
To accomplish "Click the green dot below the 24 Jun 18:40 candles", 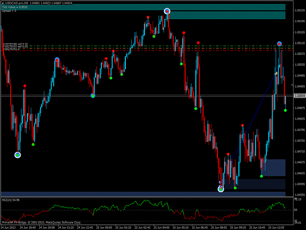I will (33, 144).
